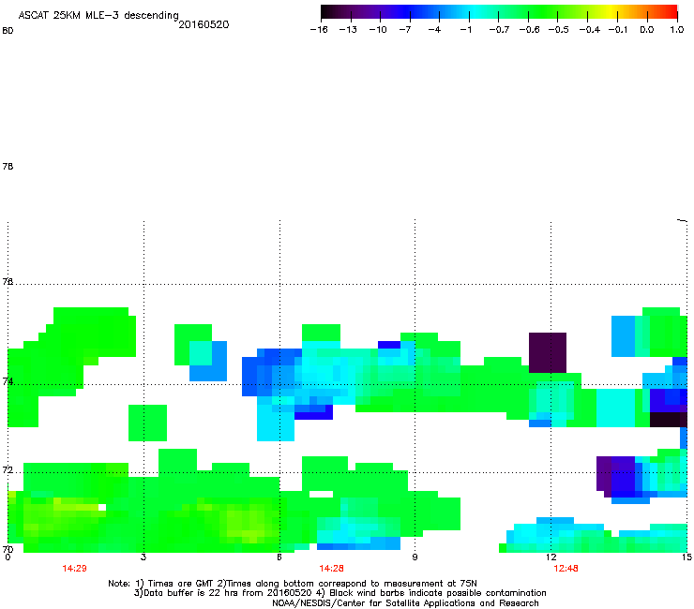The height and width of the screenshot is (609, 694).
Task: Click the longitude axis label 12
Action: [551, 557]
